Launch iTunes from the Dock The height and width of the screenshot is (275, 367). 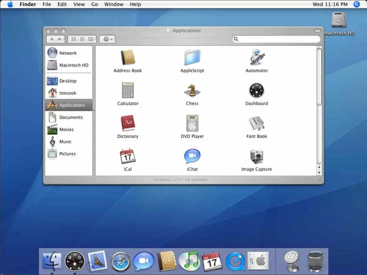click(x=189, y=261)
